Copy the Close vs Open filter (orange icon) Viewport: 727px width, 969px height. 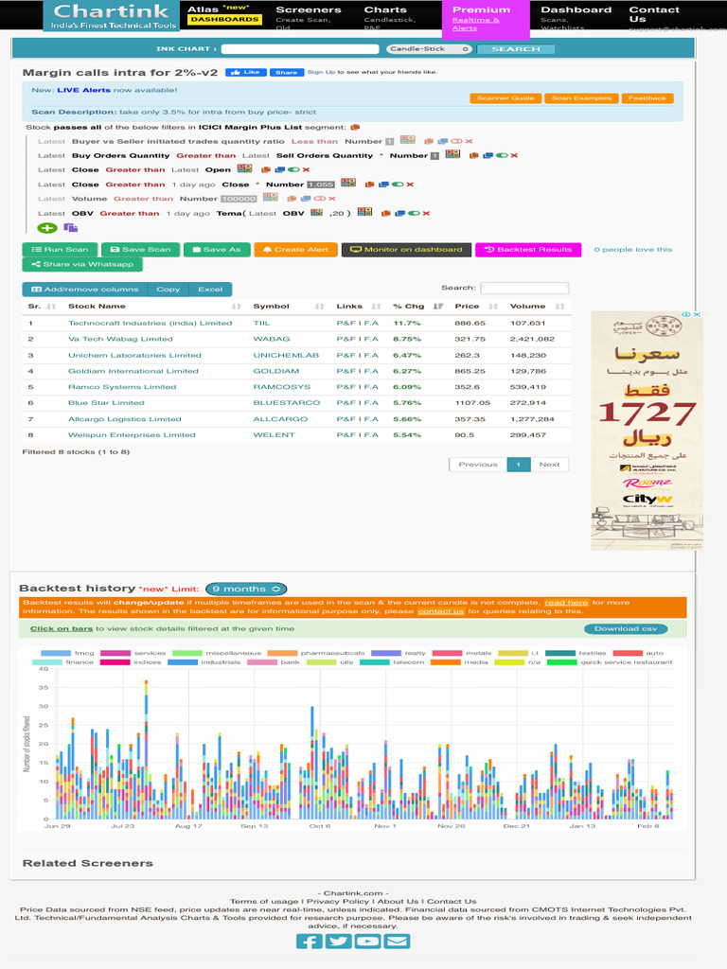click(x=266, y=169)
